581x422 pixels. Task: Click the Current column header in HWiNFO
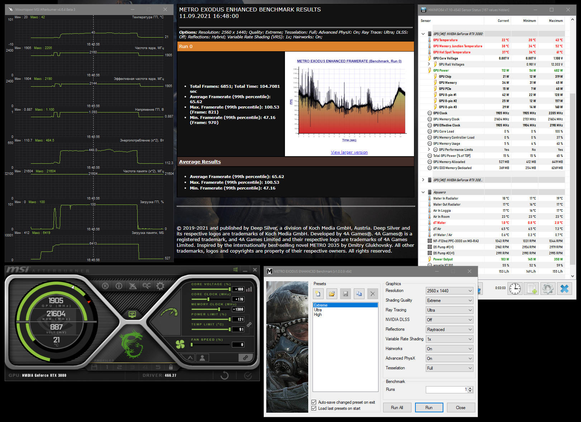click(503, 21)
